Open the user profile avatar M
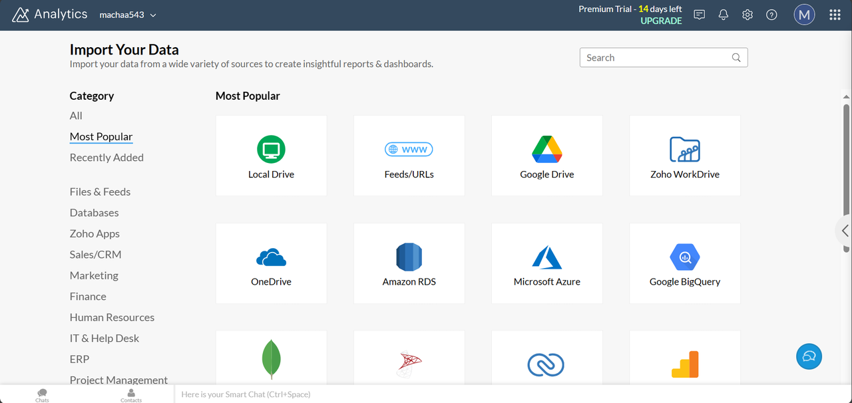This screenshot has height=403, width=852. click(x=804, y=15)
